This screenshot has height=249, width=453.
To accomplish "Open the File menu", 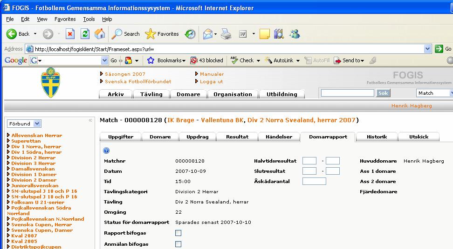I will coord(10,19).
